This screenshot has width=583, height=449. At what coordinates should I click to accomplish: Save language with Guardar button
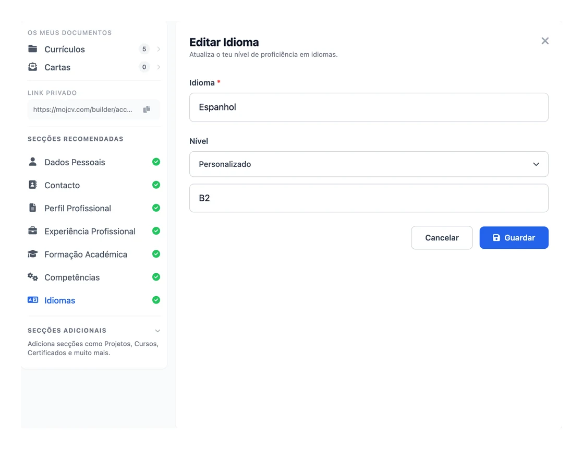(514, 237)
